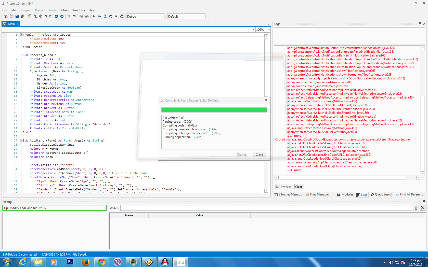This screenshot has height=267, width=428.
Task: Click Close in Compile dialog
Action: pyautogui.click(x=260, y=154)
